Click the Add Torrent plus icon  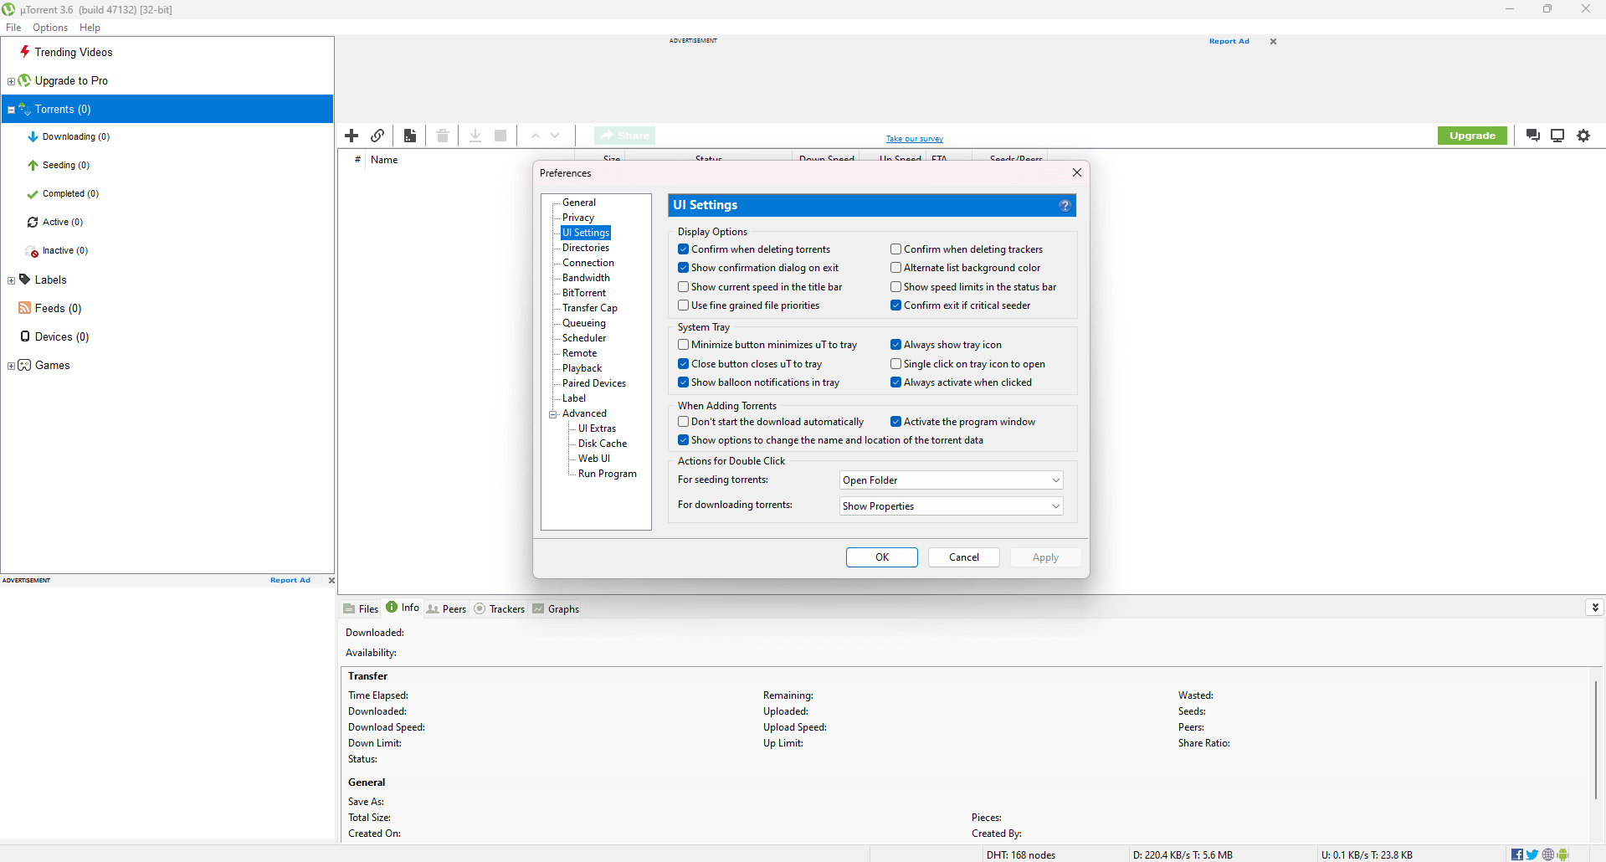pyautogui.click(x=351, y=136)
